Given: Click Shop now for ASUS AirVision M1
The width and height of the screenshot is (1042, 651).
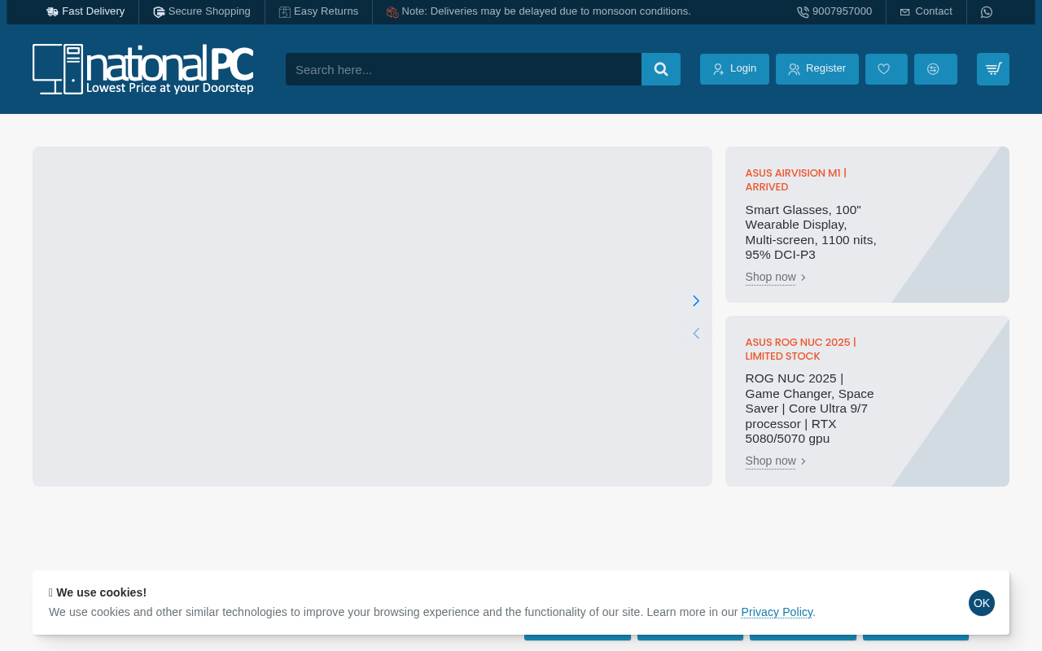Looking at the screenshot, I should 776,277.
